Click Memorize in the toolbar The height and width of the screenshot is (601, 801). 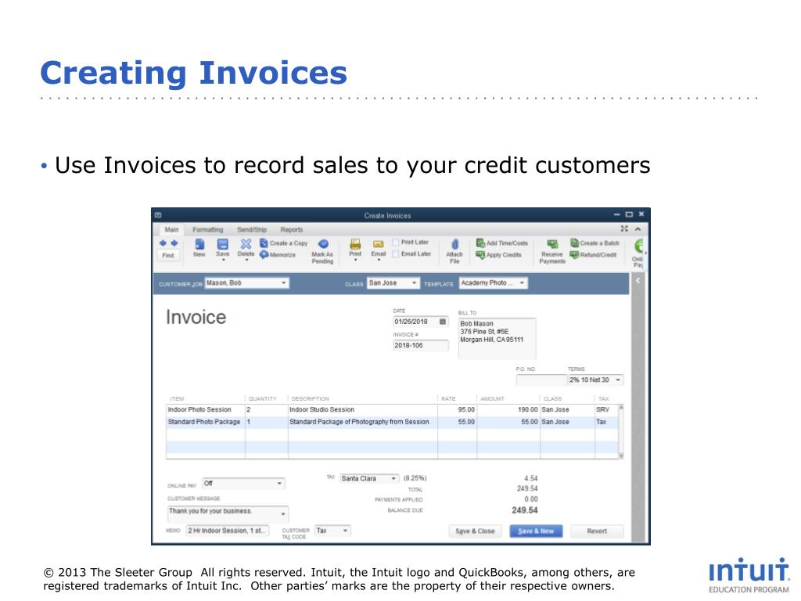[278, 254]
